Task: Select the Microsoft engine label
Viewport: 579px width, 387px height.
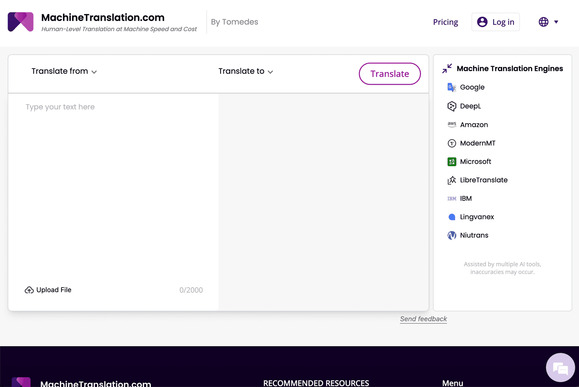Action: tap(475, 162)
